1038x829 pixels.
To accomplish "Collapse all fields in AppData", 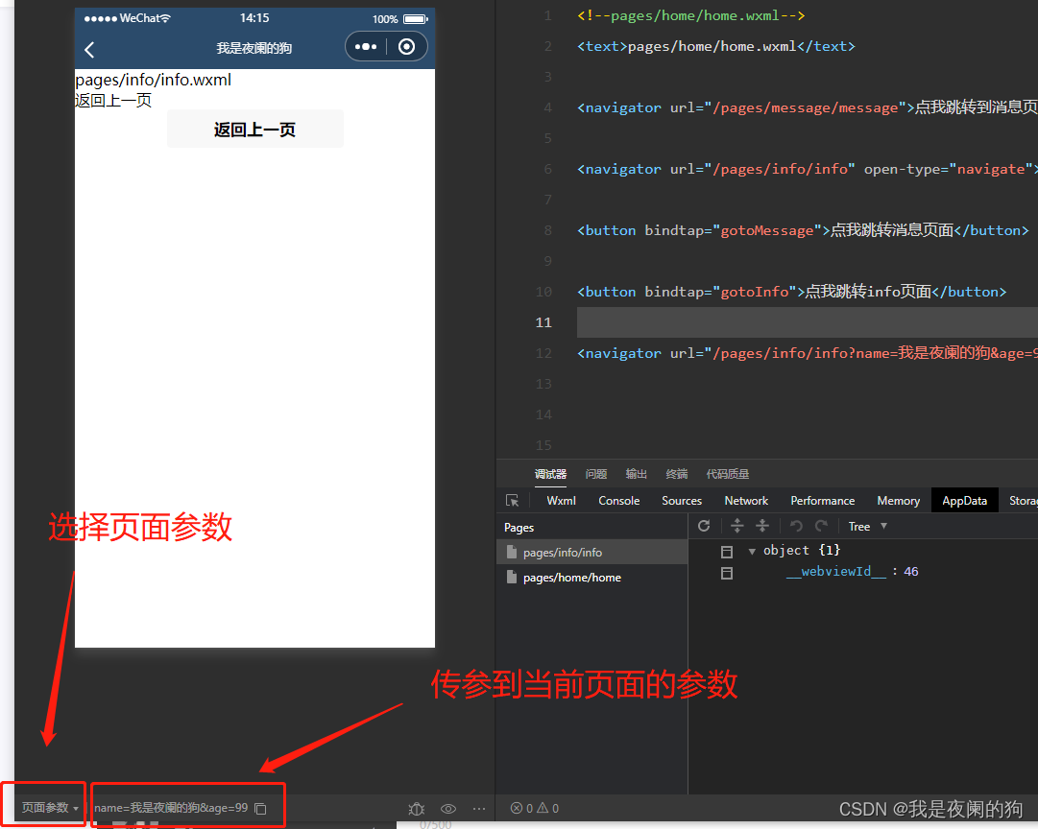I will 762,526.
